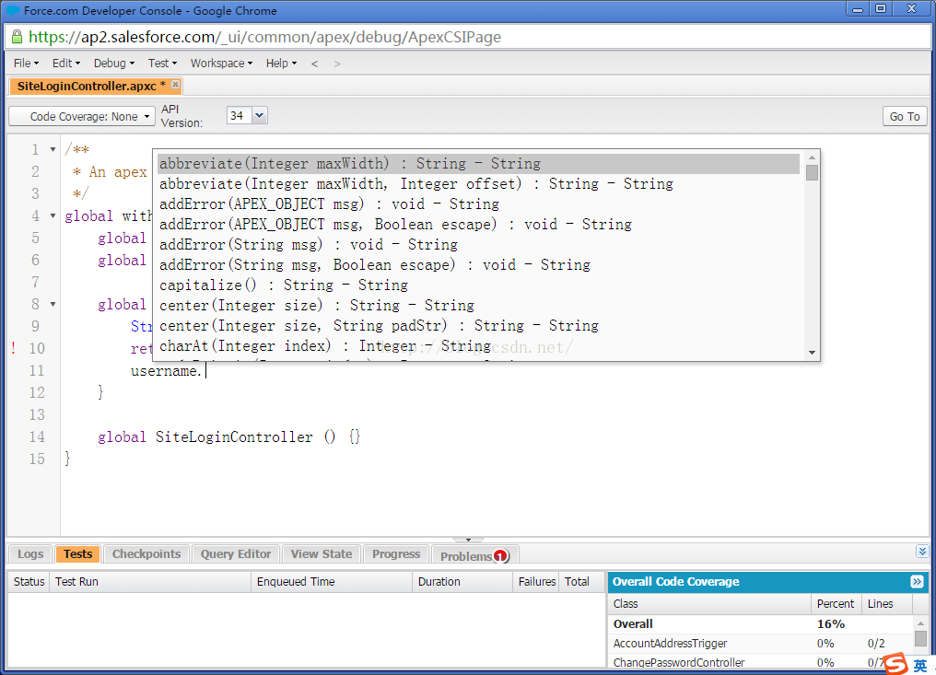
Task: Sort by Failures column header
Action: (x=536, y=582)
